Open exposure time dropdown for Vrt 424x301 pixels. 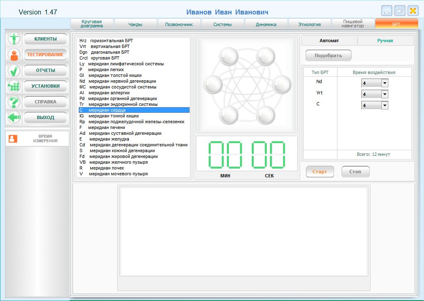(385, 94)
